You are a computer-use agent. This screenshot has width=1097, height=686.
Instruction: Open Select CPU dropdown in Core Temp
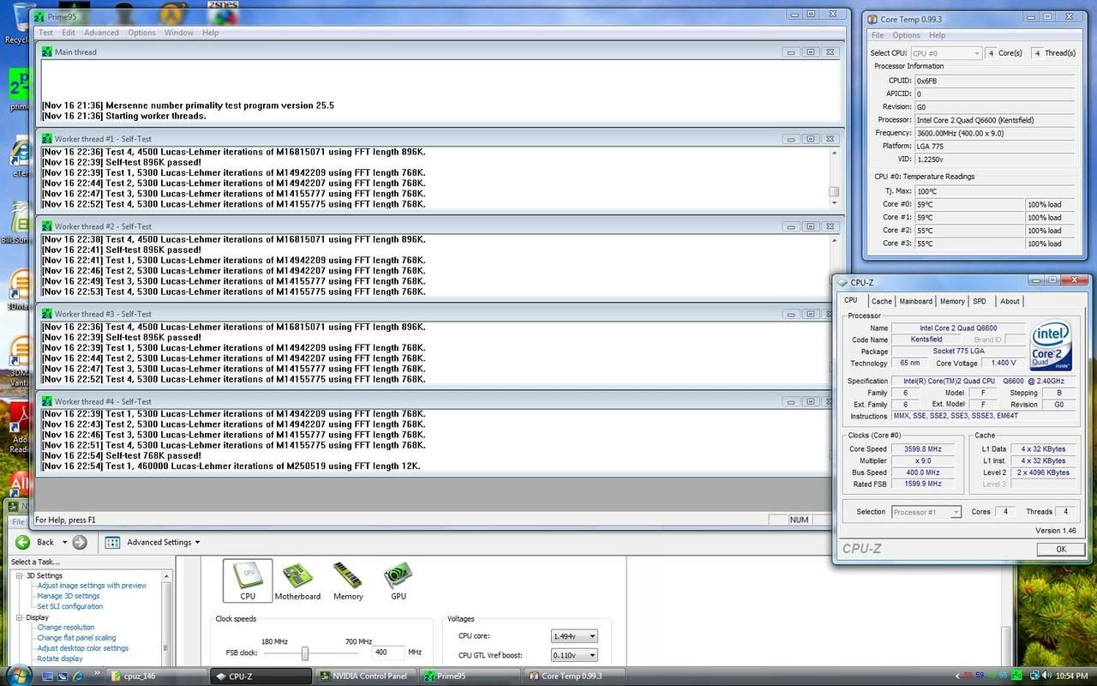tap(946, 53)
